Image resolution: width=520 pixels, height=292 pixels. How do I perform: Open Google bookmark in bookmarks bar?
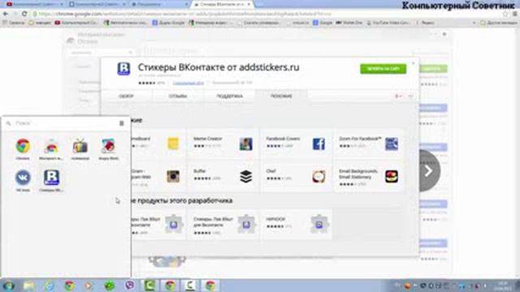click(x=323, y=23)
